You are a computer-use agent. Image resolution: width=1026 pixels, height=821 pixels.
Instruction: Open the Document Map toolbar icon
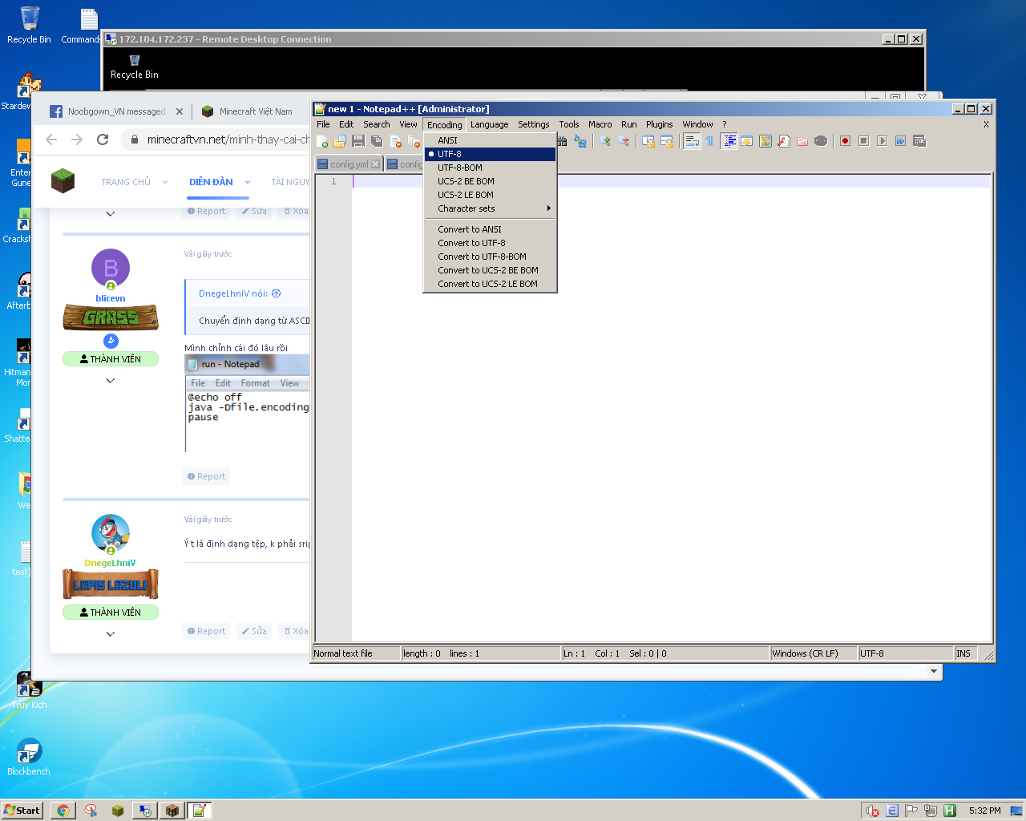(x=765, y=141)
